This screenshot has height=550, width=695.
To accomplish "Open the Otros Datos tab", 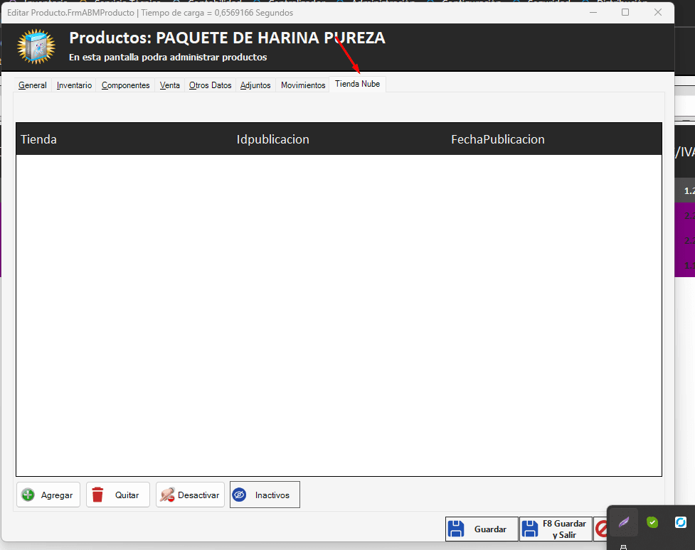I will 211,85.
